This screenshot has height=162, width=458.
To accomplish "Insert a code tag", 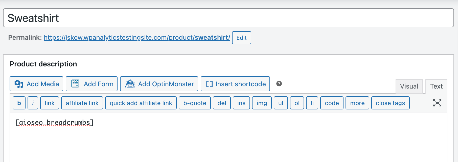I will coord(332,103).
